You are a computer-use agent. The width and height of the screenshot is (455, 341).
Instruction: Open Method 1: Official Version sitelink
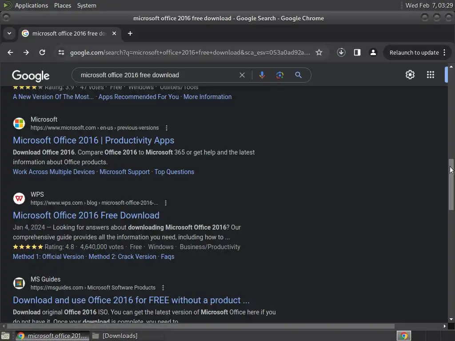point(48,257)
